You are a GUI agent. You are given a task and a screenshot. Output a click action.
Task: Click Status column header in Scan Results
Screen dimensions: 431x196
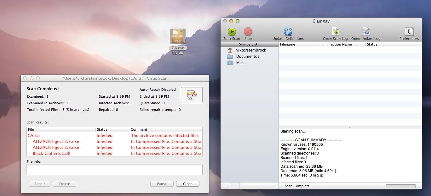click(x=113, y=129)
